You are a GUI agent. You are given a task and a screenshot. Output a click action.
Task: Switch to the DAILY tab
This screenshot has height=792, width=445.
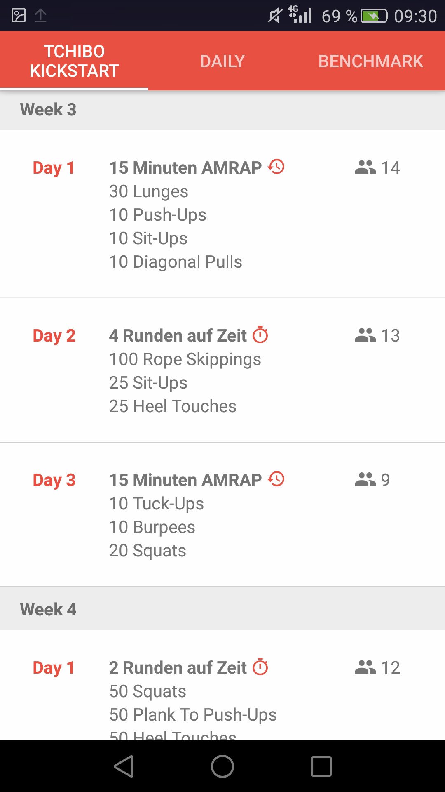(222, 61)
